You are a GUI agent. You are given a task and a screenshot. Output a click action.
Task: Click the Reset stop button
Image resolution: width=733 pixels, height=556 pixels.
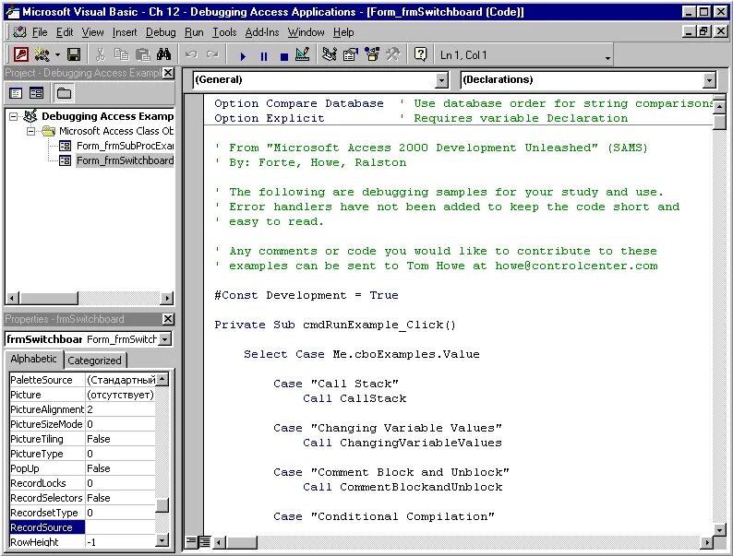point(283,56)
